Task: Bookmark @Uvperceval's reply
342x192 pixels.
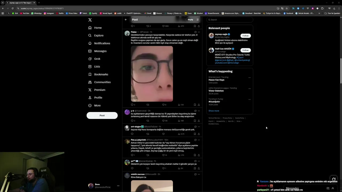Action: tap(195, 121)
